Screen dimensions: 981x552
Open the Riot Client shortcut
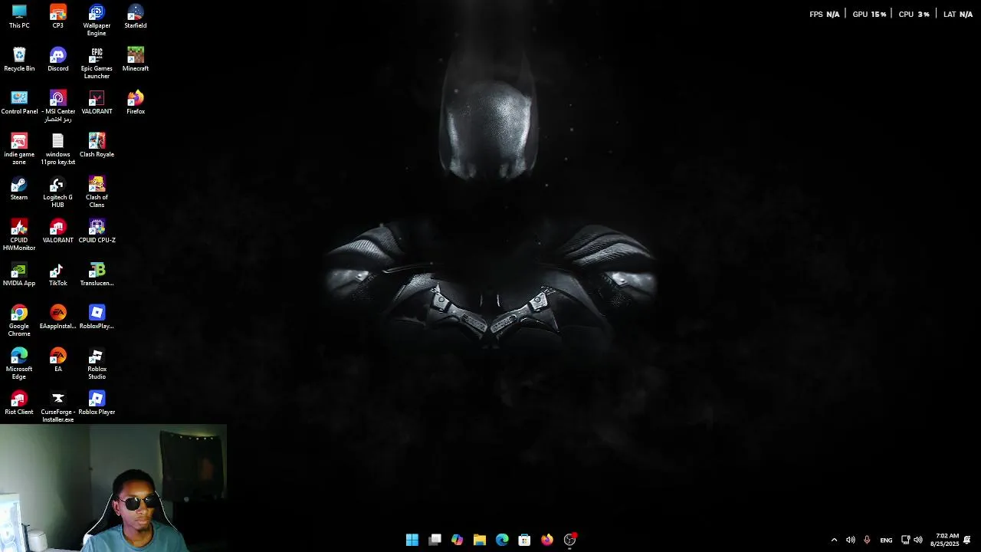coord(19,402)
